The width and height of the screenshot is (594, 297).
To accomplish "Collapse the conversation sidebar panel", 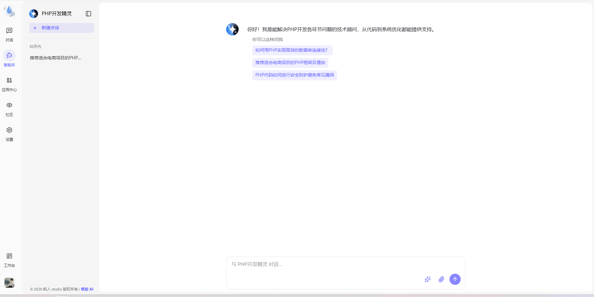I will coord(88,14).
